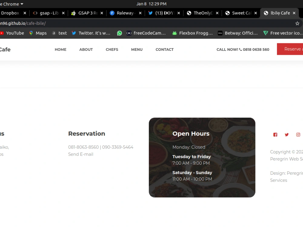Close the Raleway tab
303x227 pixels.
click(140, 13)
